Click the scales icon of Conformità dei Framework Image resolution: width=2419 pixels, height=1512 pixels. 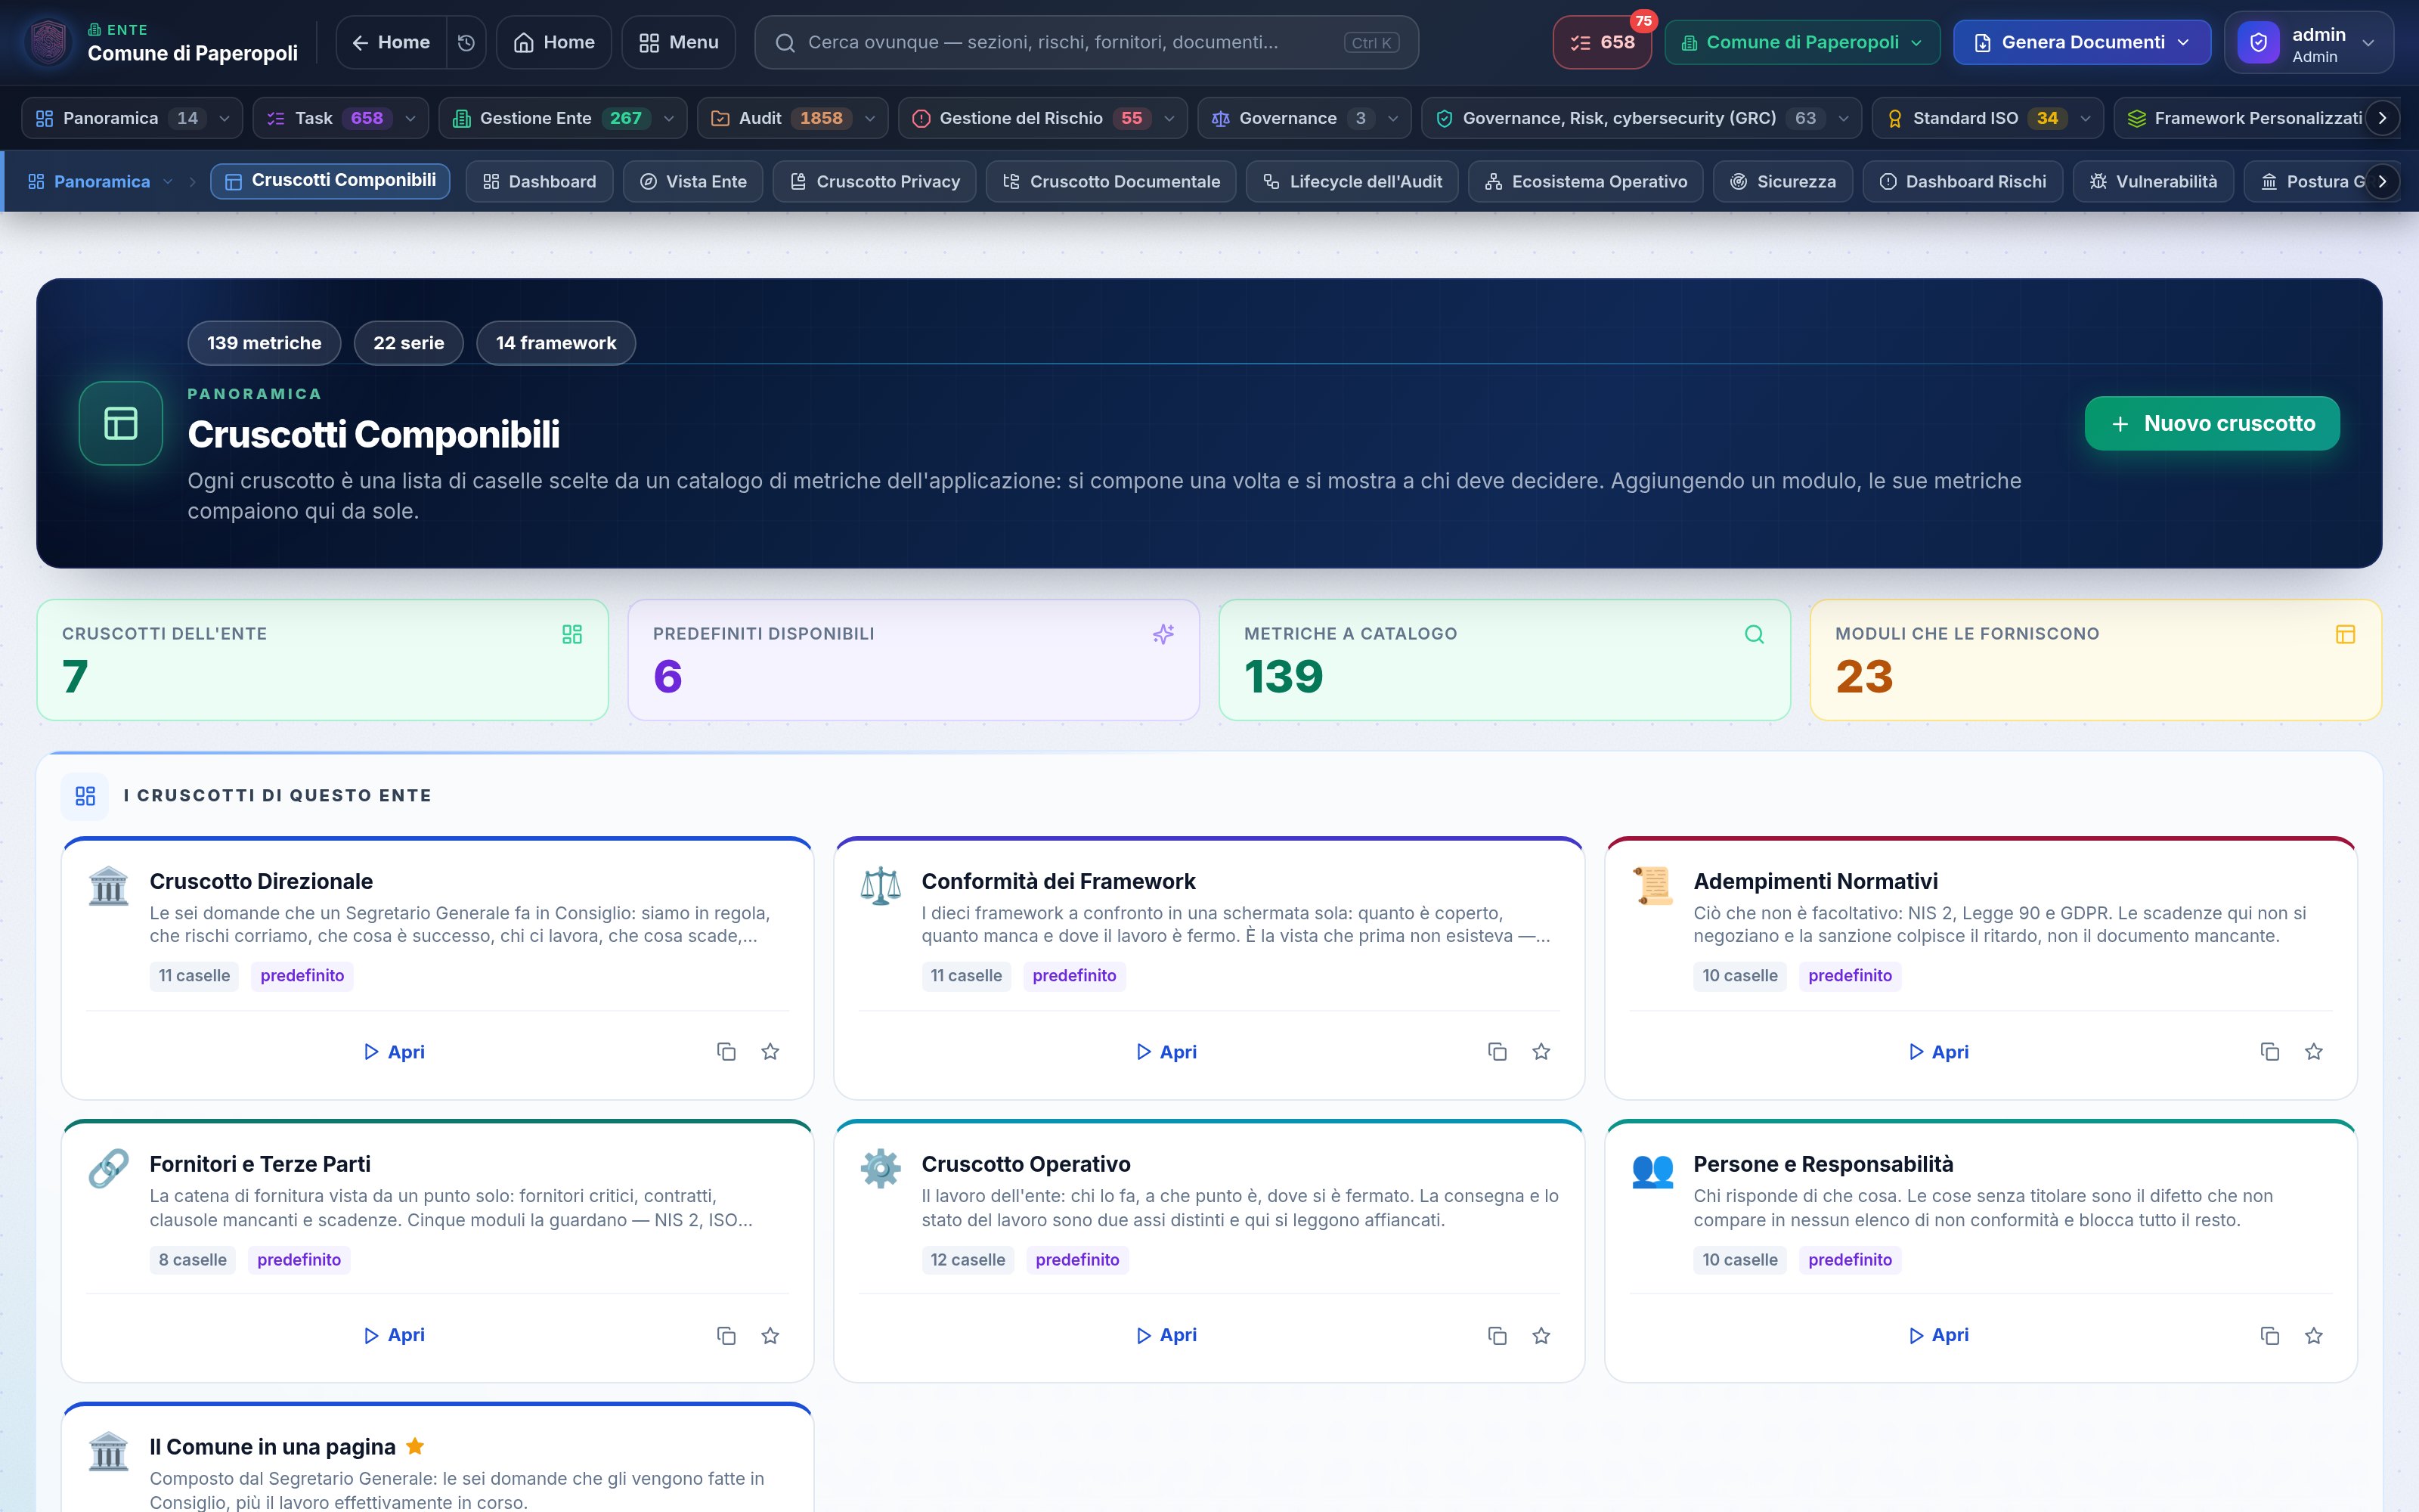881,886
